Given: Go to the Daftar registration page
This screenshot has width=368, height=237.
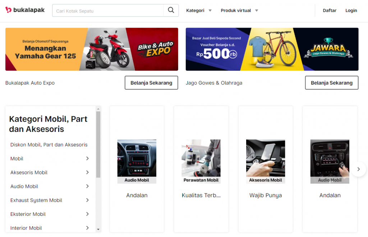Looking at the screenshot, I should [330, 10].
